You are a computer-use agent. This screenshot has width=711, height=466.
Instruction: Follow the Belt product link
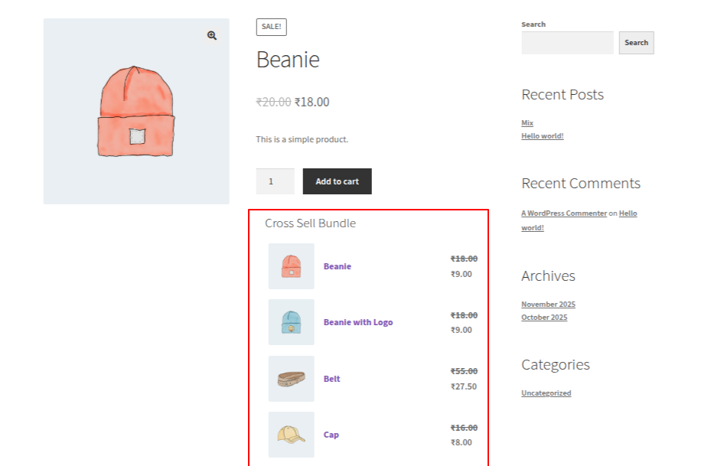tap(331, 379)
